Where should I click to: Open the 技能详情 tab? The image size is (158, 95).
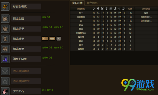[77, 3]
